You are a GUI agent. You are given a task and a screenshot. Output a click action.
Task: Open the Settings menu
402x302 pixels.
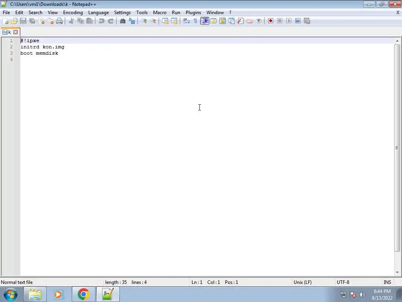tap(122, 13)
